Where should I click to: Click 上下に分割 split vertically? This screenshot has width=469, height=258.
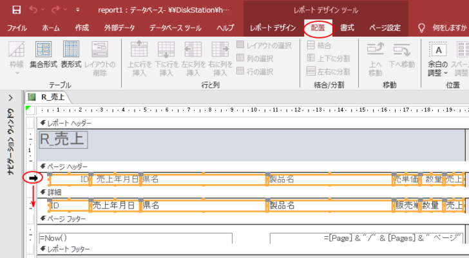click(329, 58)
